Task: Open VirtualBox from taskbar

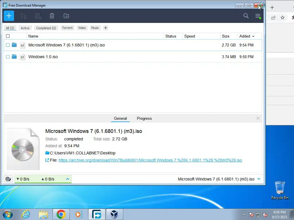Action: (114, 214)
